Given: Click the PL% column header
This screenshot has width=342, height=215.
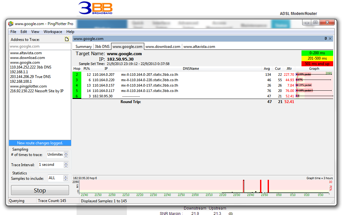Looking at the screenshot, I should 87,69.
